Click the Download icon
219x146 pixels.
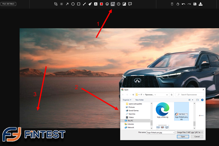201,4
